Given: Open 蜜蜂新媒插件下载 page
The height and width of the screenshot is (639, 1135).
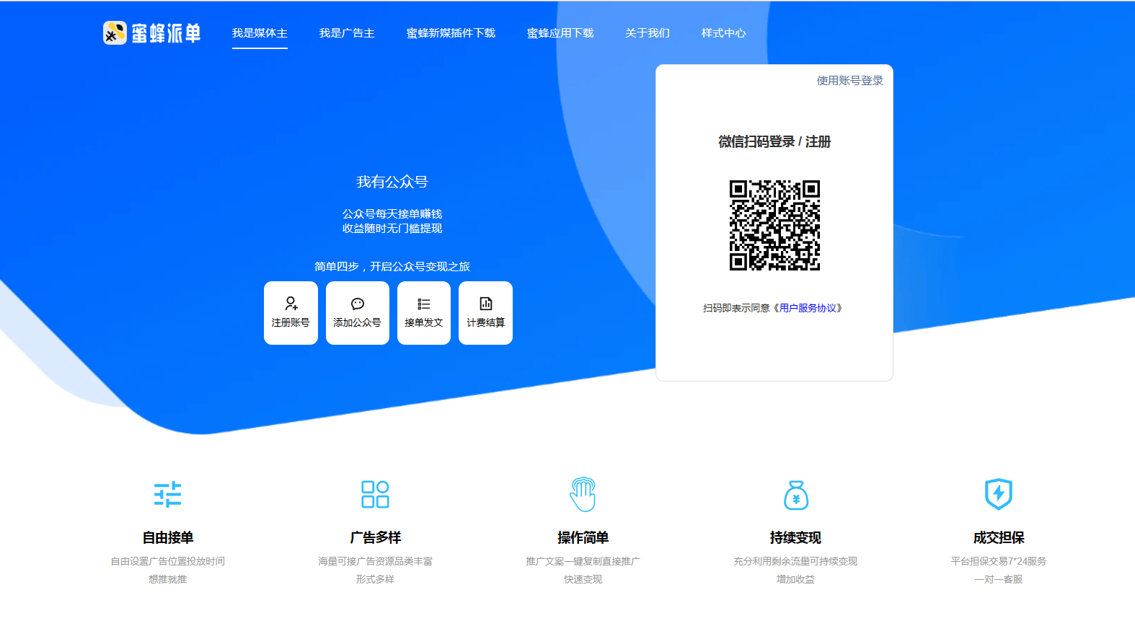Looking at the screenshot, I should pyautogui.click(x=451, y=33).
